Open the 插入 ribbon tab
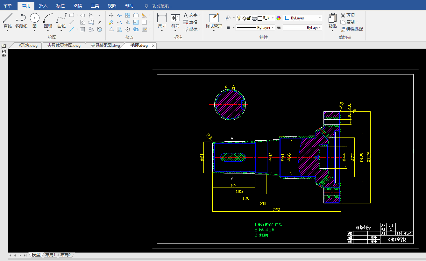426x261 pixels. (43, 6)
